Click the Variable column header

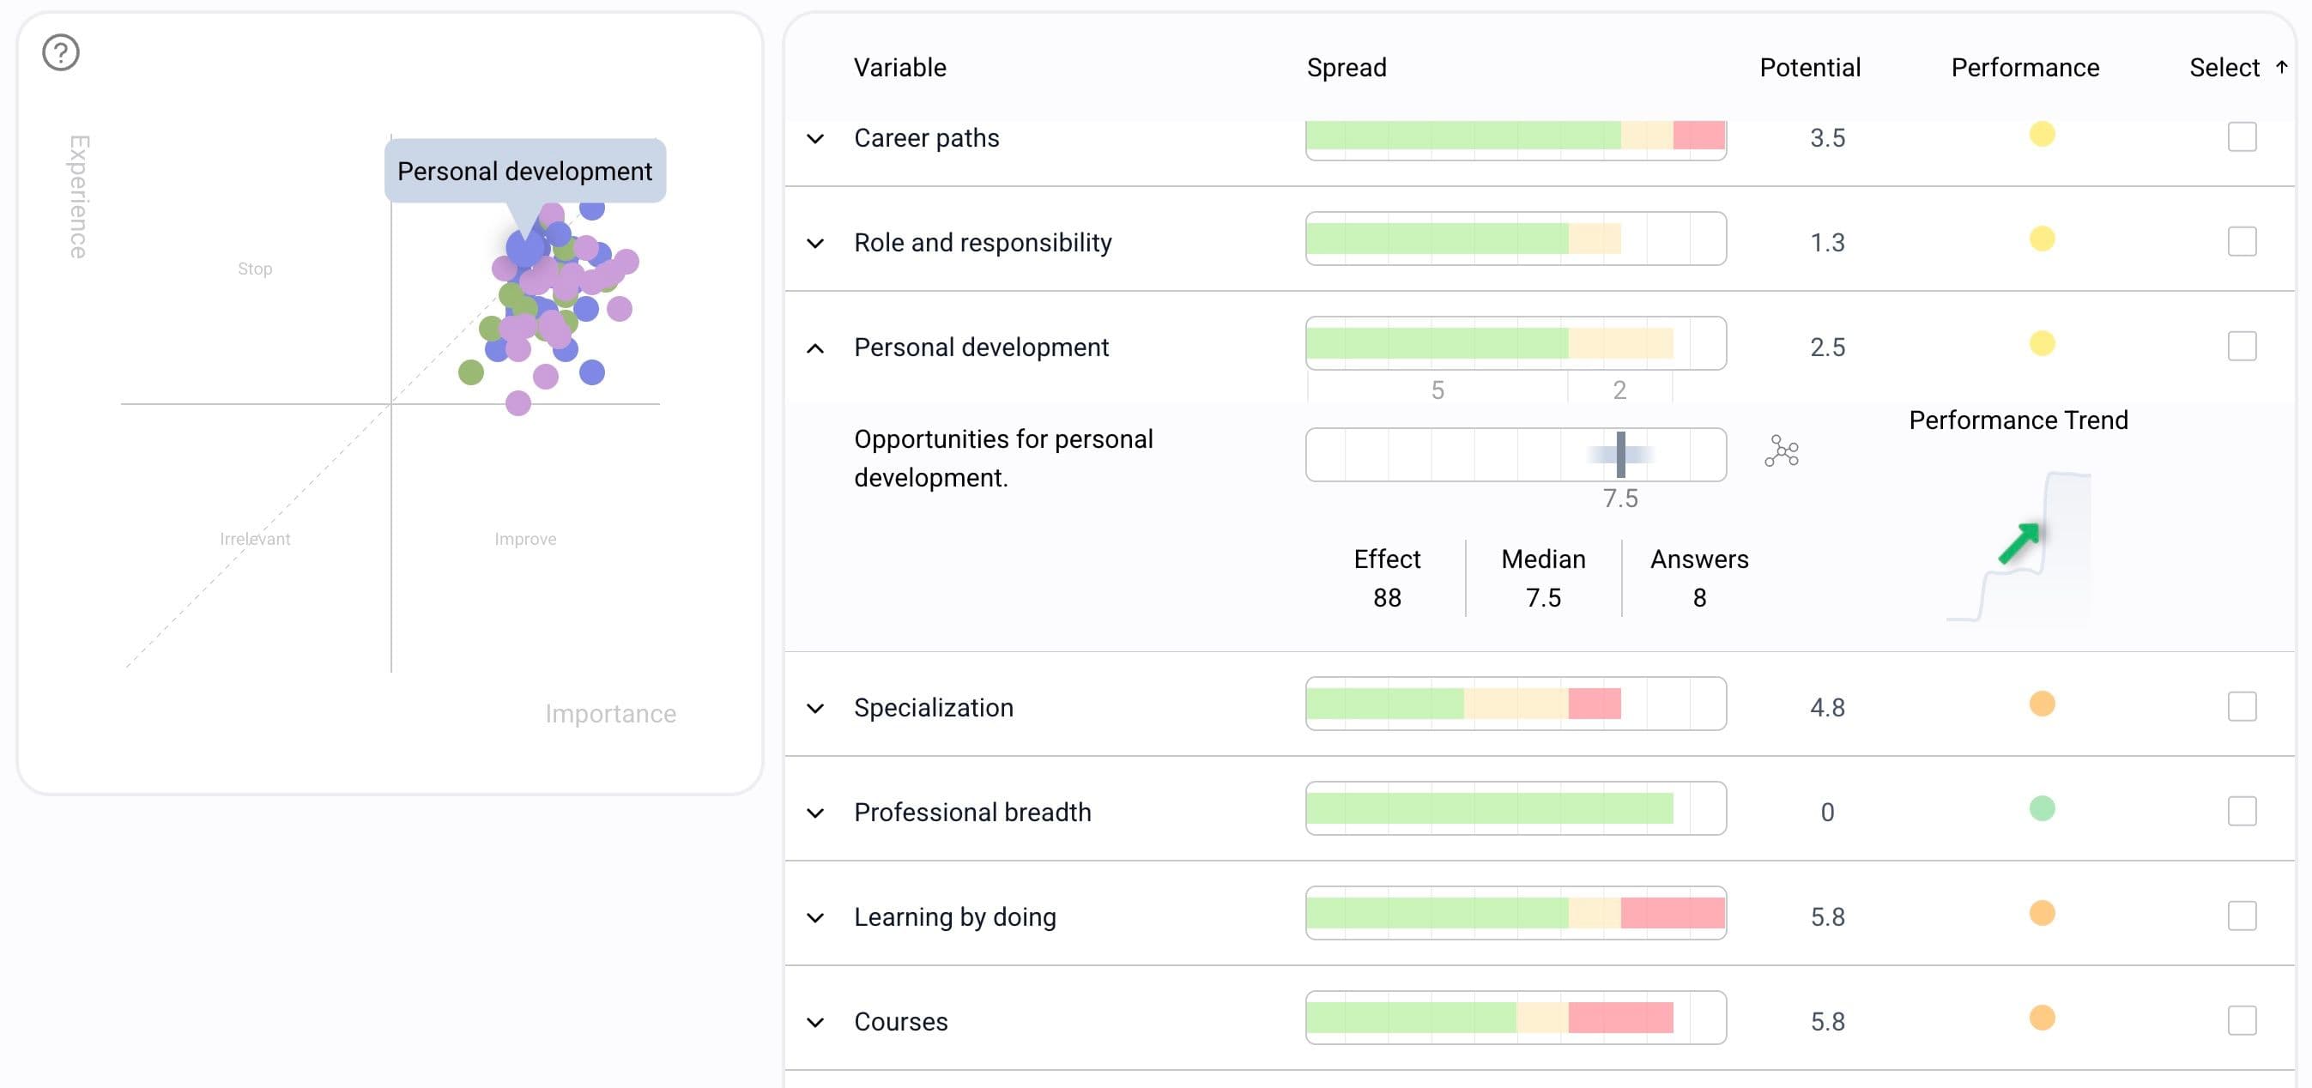tap(899, 67)
